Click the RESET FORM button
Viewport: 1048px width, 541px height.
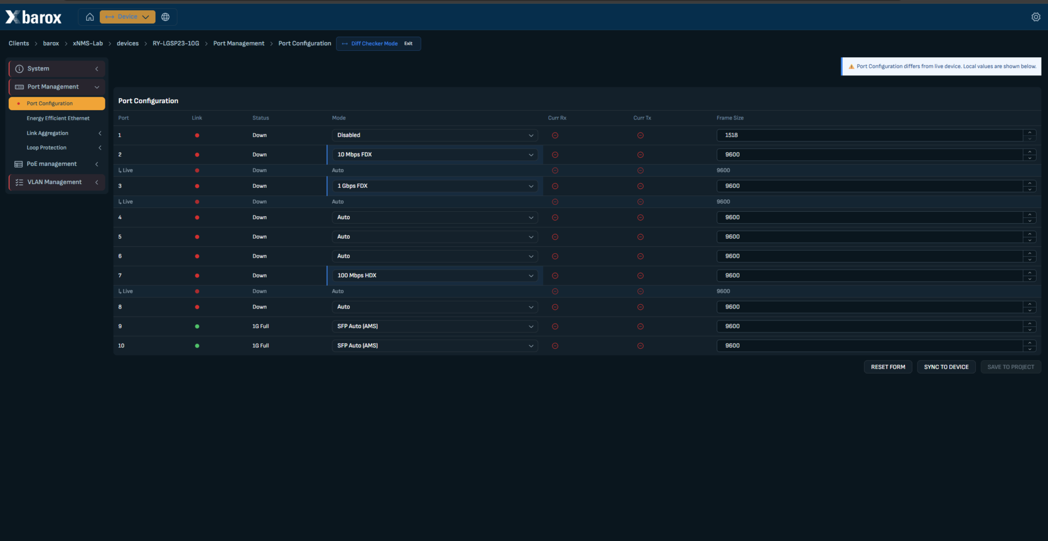pyautogui.click(x=888, y=367)
